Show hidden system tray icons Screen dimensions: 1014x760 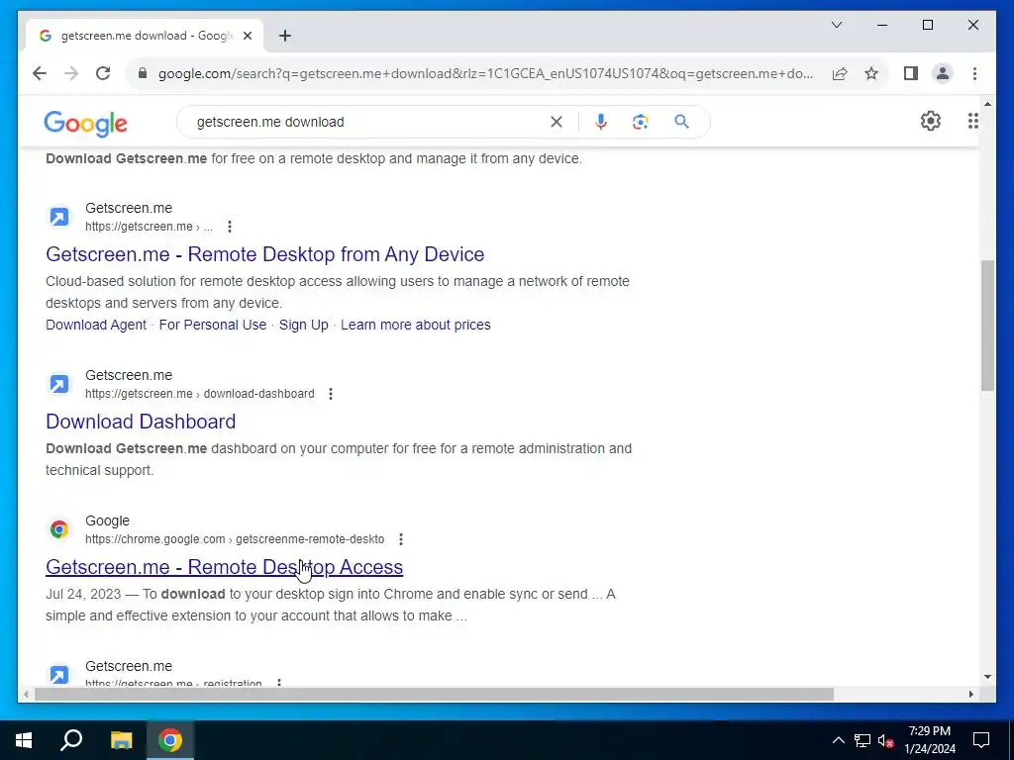pos(838,740)
